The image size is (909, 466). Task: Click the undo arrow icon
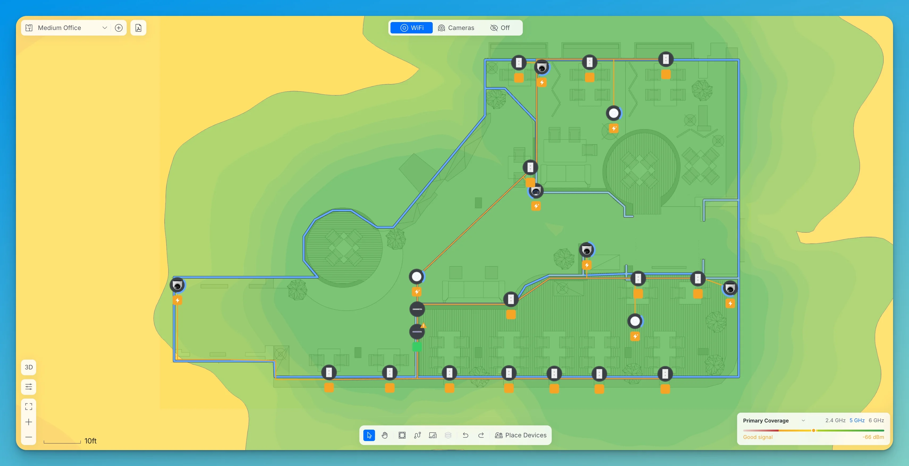coord(465,435)
